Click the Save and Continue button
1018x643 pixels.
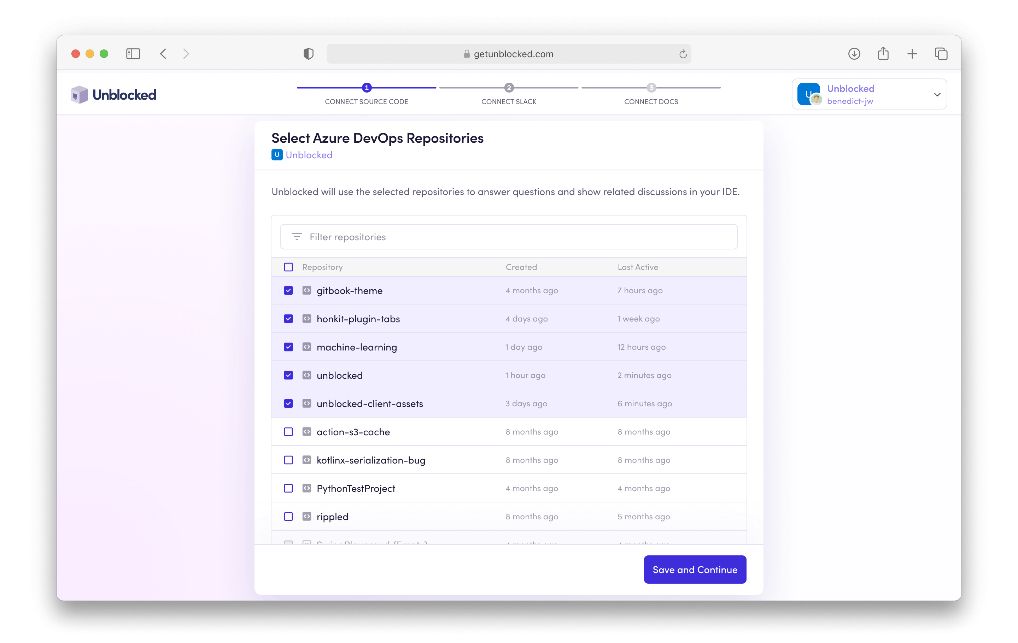point(695,570)
